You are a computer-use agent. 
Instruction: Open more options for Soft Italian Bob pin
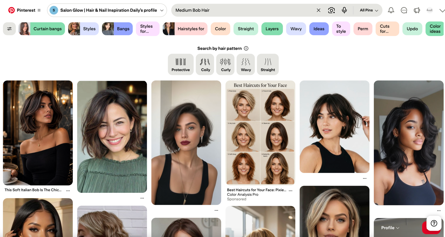68,191
